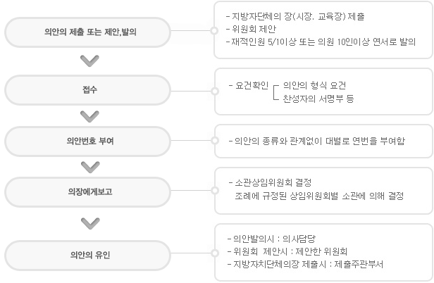The width and height of the screenshot is (434, 283).
Task: Click the '의안의 형식 요건' text
Action: click(314, 85)
